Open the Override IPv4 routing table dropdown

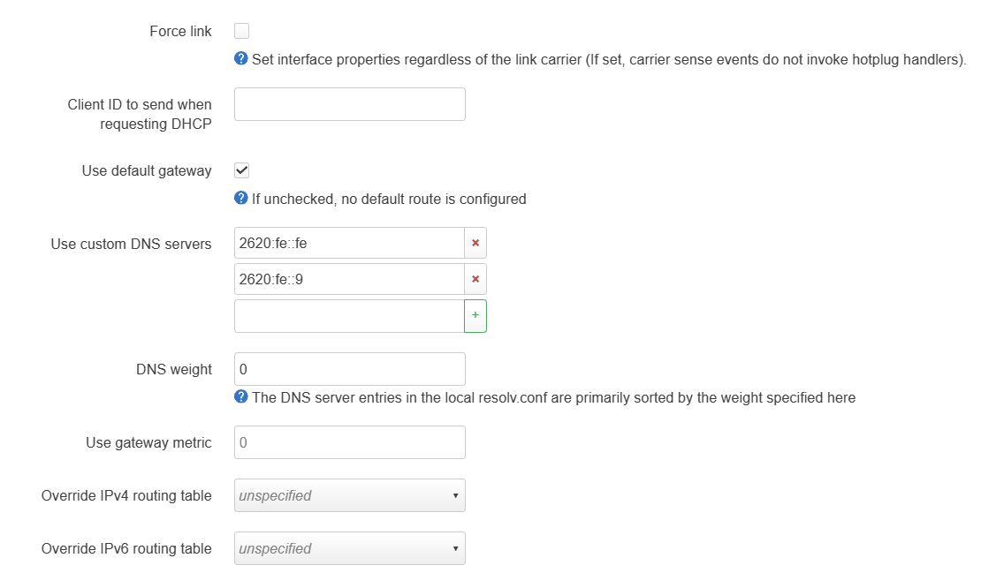(x=350, y=495)
